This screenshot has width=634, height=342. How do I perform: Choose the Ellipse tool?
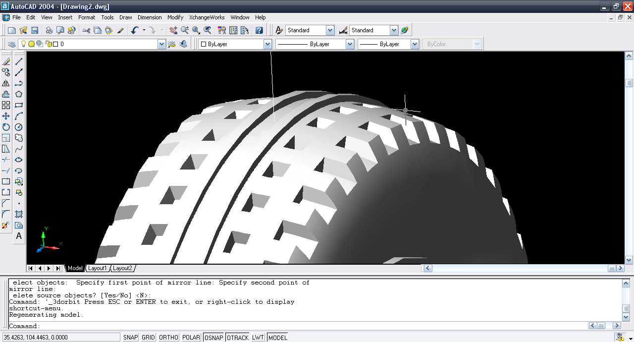19,160
